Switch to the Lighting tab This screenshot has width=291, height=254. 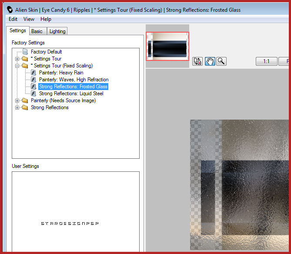coord(57,31)
